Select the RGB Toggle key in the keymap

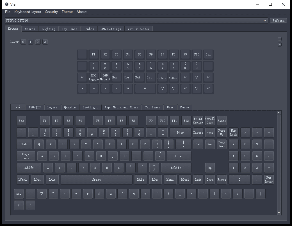click(93, 77)
